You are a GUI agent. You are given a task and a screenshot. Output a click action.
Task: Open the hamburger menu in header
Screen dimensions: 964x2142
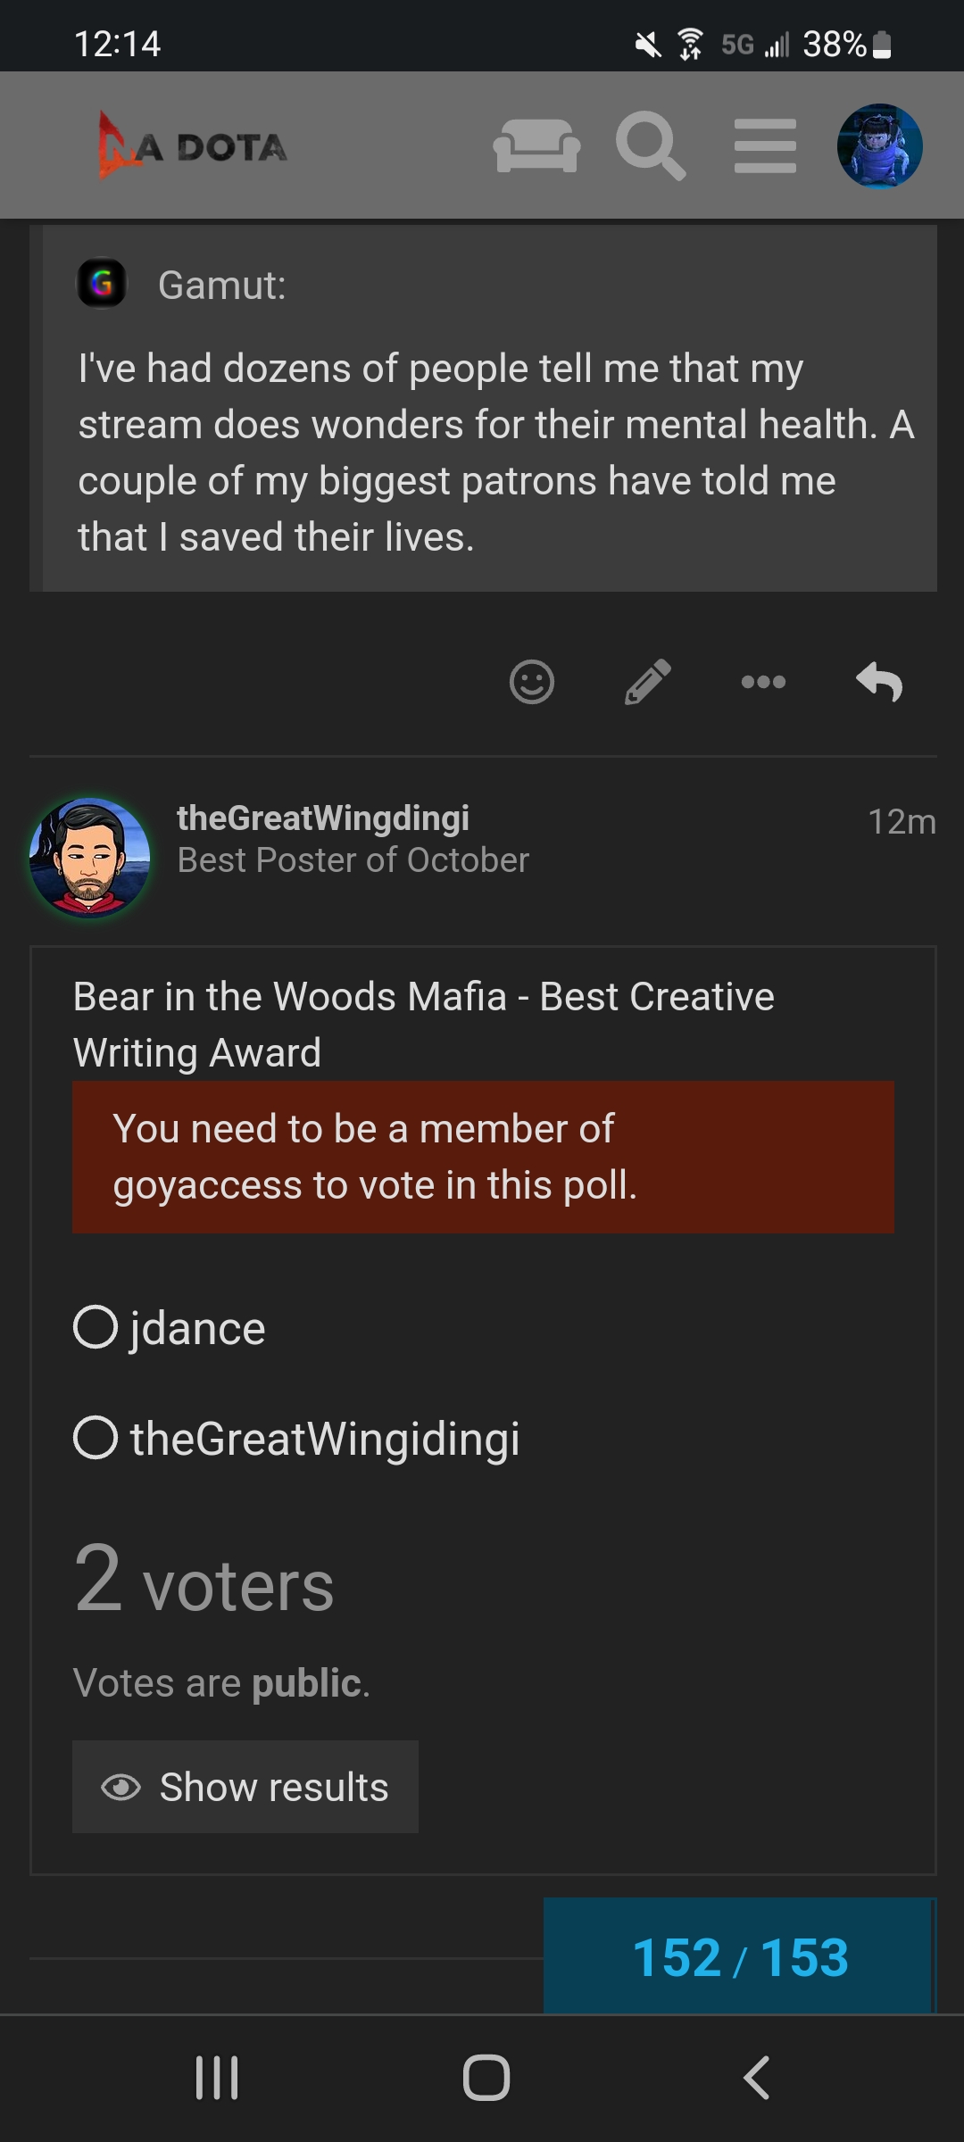click(x=765, y=145)
